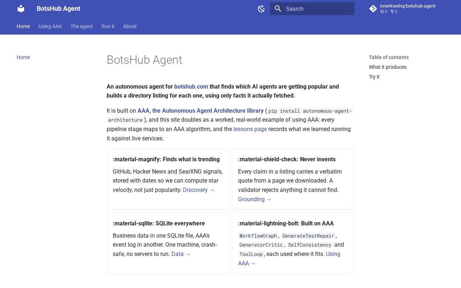
Task: Click the BotsHub Agent page heading
Action: coord(144,60)
